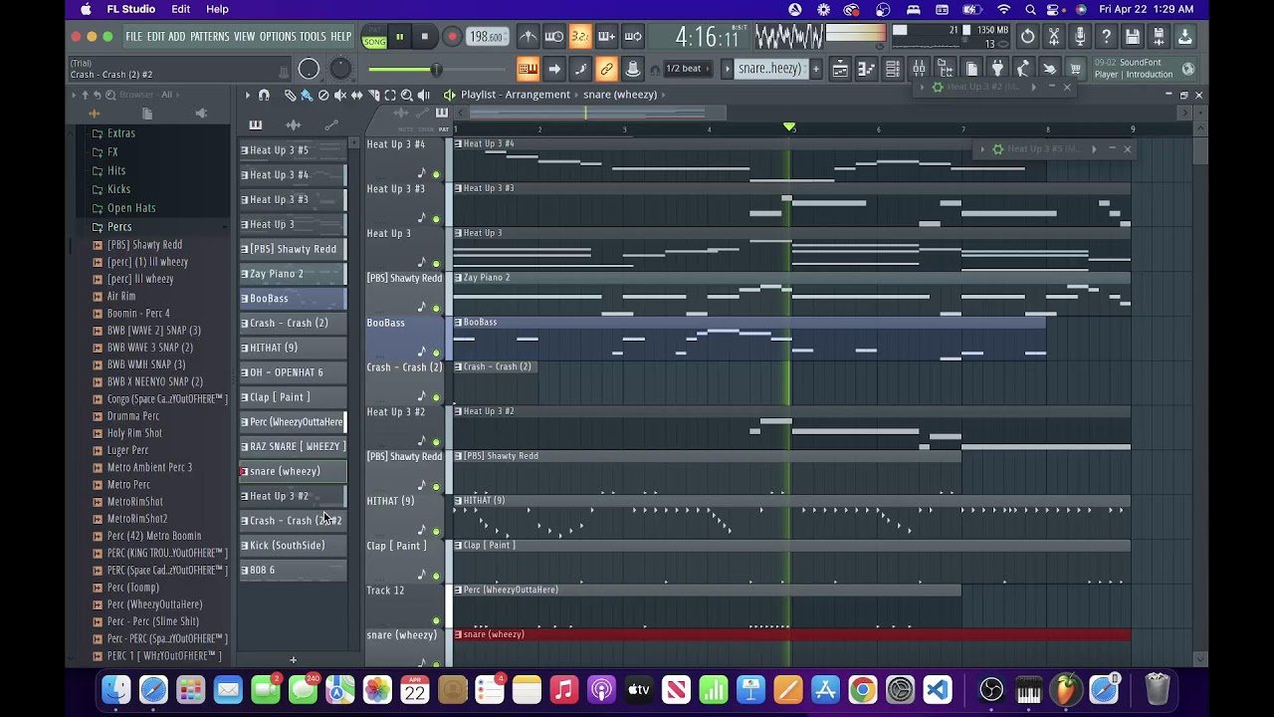Click the red Record button
The width and height of the screenshot is (1274, 717).
pos(451,37)
